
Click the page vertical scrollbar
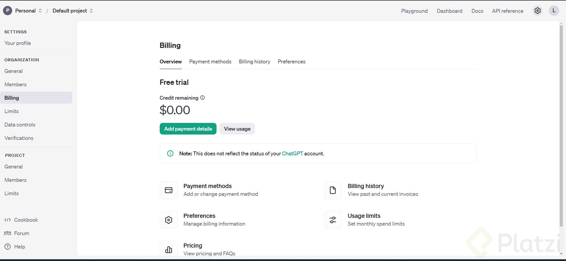(561, 125)
